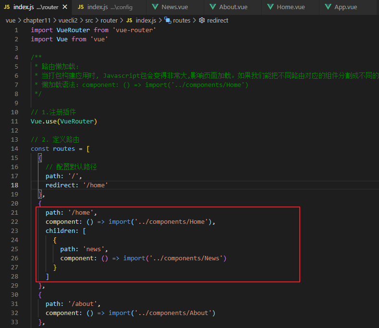379x328 pixels.
Task: Click the 'vue' breadcrumb segment
Action: [11, 21]
